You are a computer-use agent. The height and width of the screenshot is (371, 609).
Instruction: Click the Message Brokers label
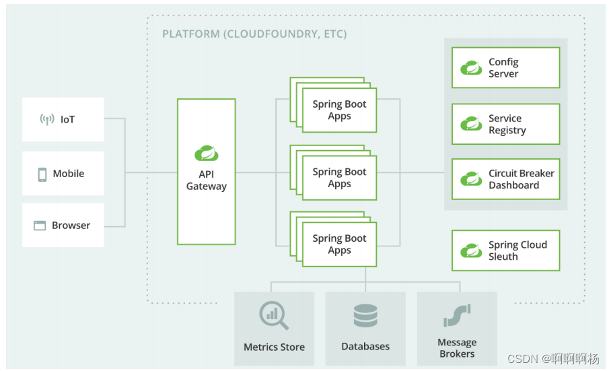pos(457,348)
